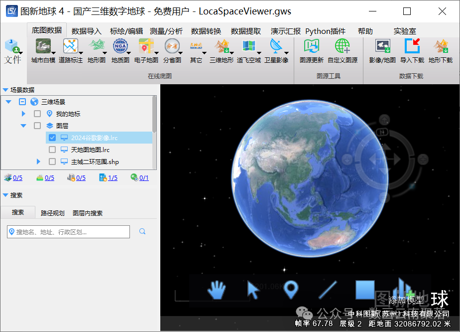The width and height of the screenshot is (460, 332).
Task: Select the 地质图 geological map icon
Action: coord(120,47)
